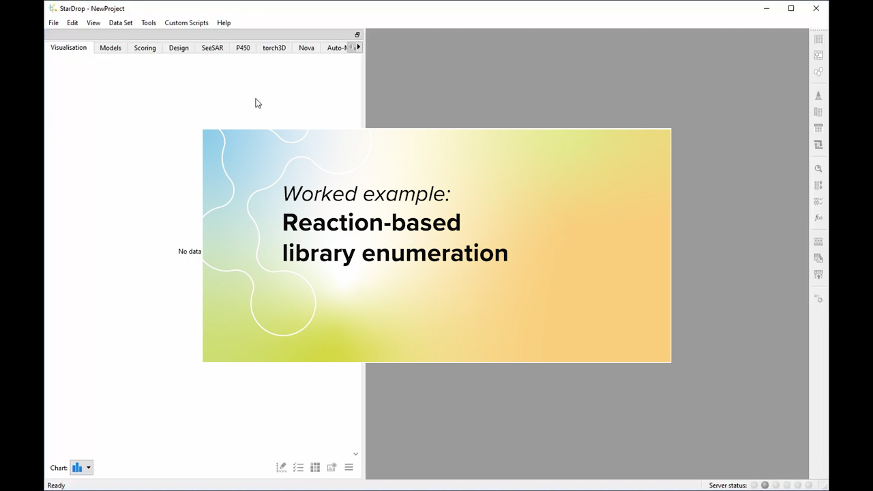Select the edit chart axes icon
Screen dimensions: 873x491
click(x=281, y=467)
